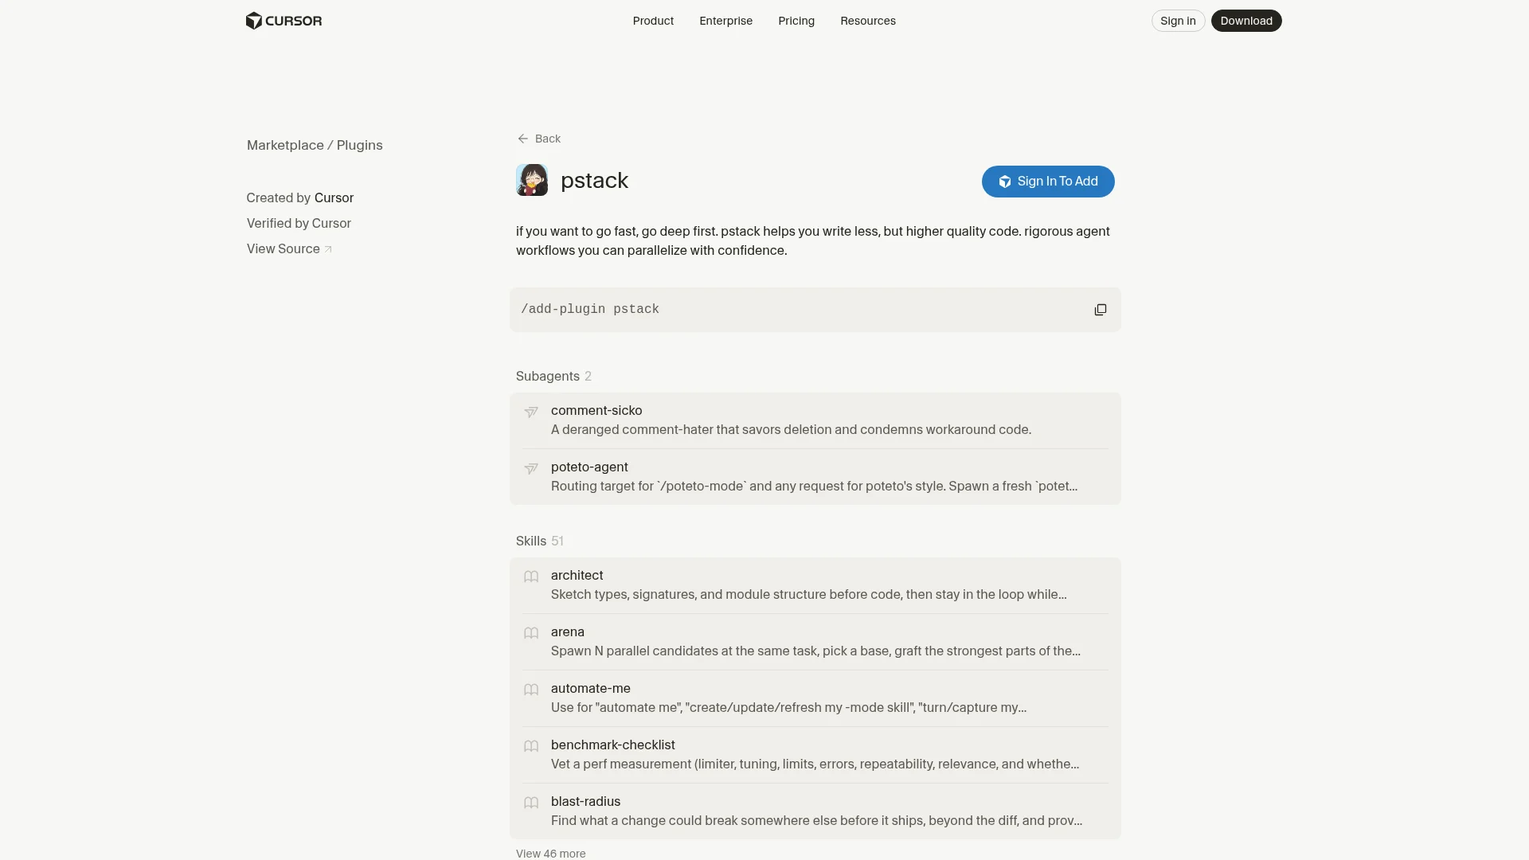Click the architect skill book icon
1529x860 pixels.
tap(531, 577)
